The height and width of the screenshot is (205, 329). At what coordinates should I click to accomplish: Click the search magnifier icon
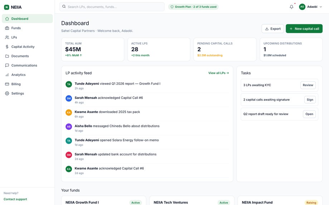(64, 6)
